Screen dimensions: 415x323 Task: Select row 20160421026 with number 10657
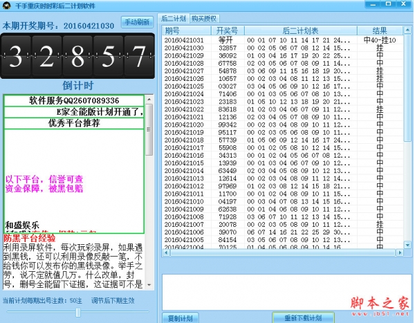[283, 79]
